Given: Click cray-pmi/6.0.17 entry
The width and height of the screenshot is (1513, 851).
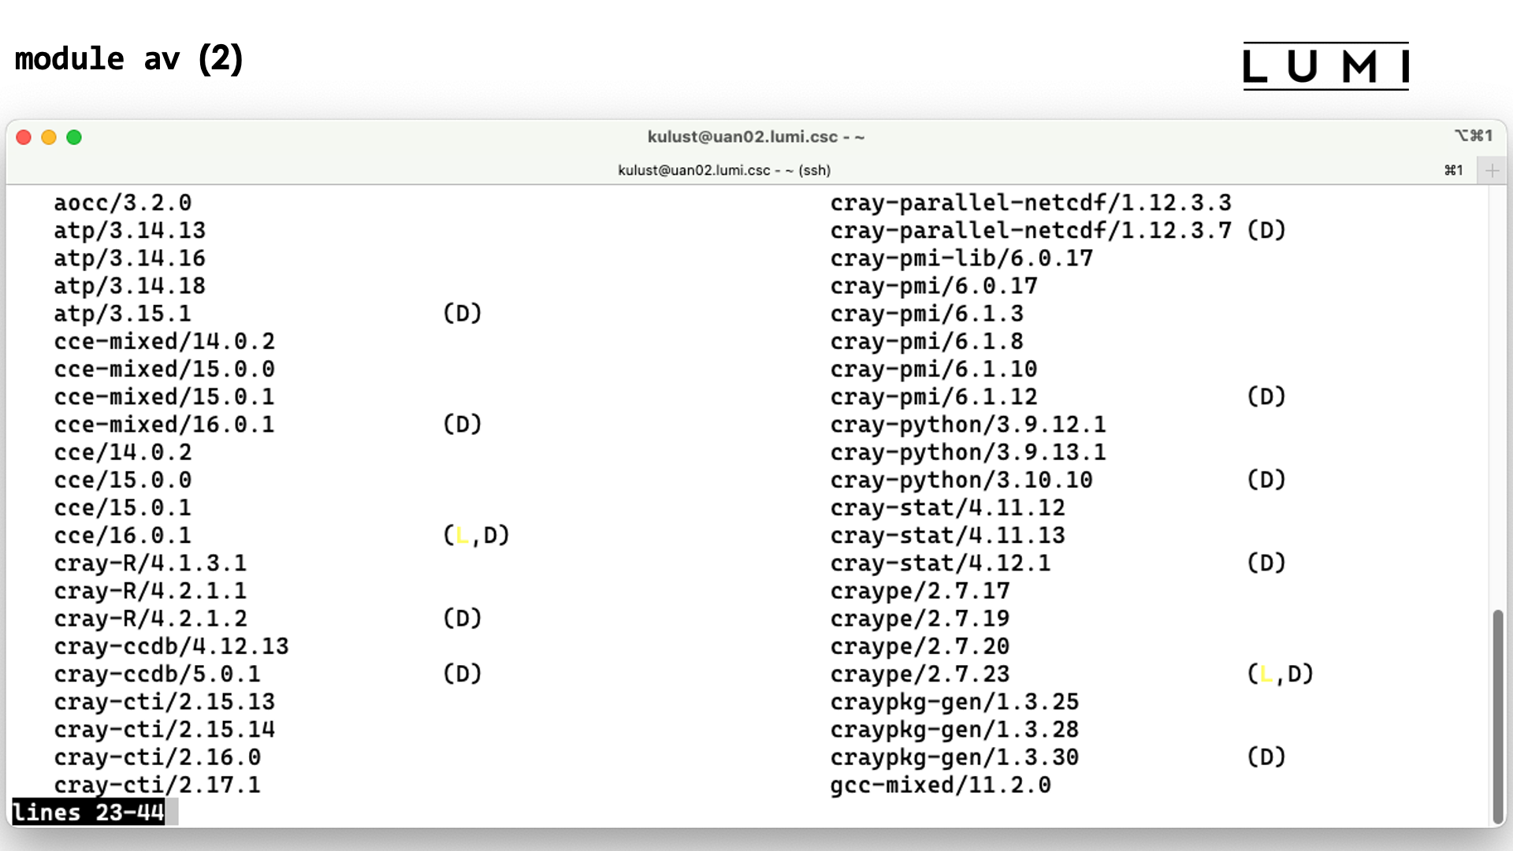Looking at the screenshot, I should (934, 286).
